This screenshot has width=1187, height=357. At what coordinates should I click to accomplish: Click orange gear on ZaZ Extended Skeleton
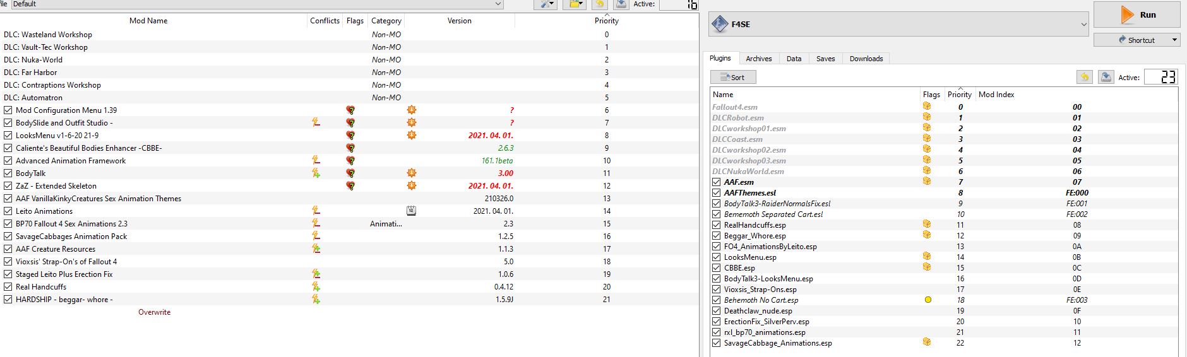(412, 186)
